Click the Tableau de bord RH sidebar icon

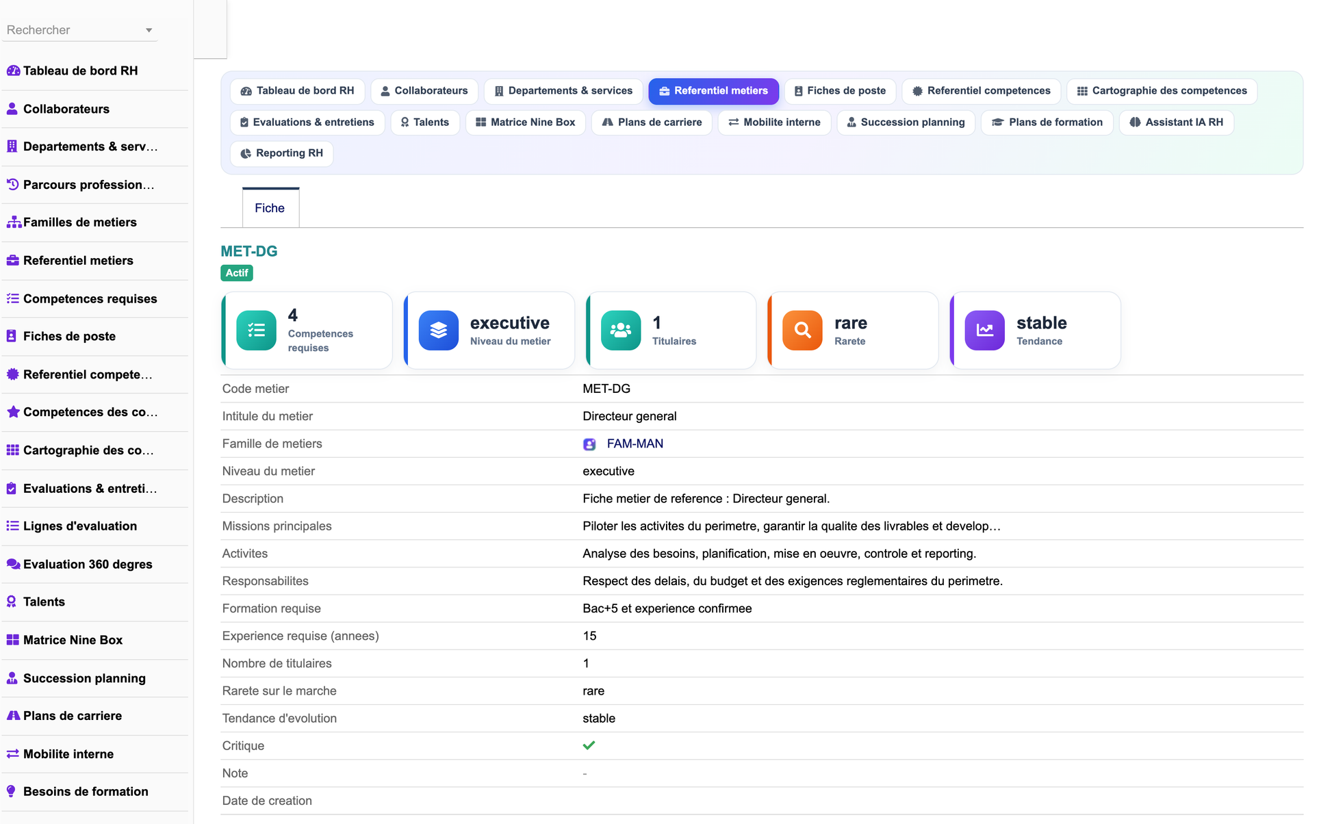(13, 70)
